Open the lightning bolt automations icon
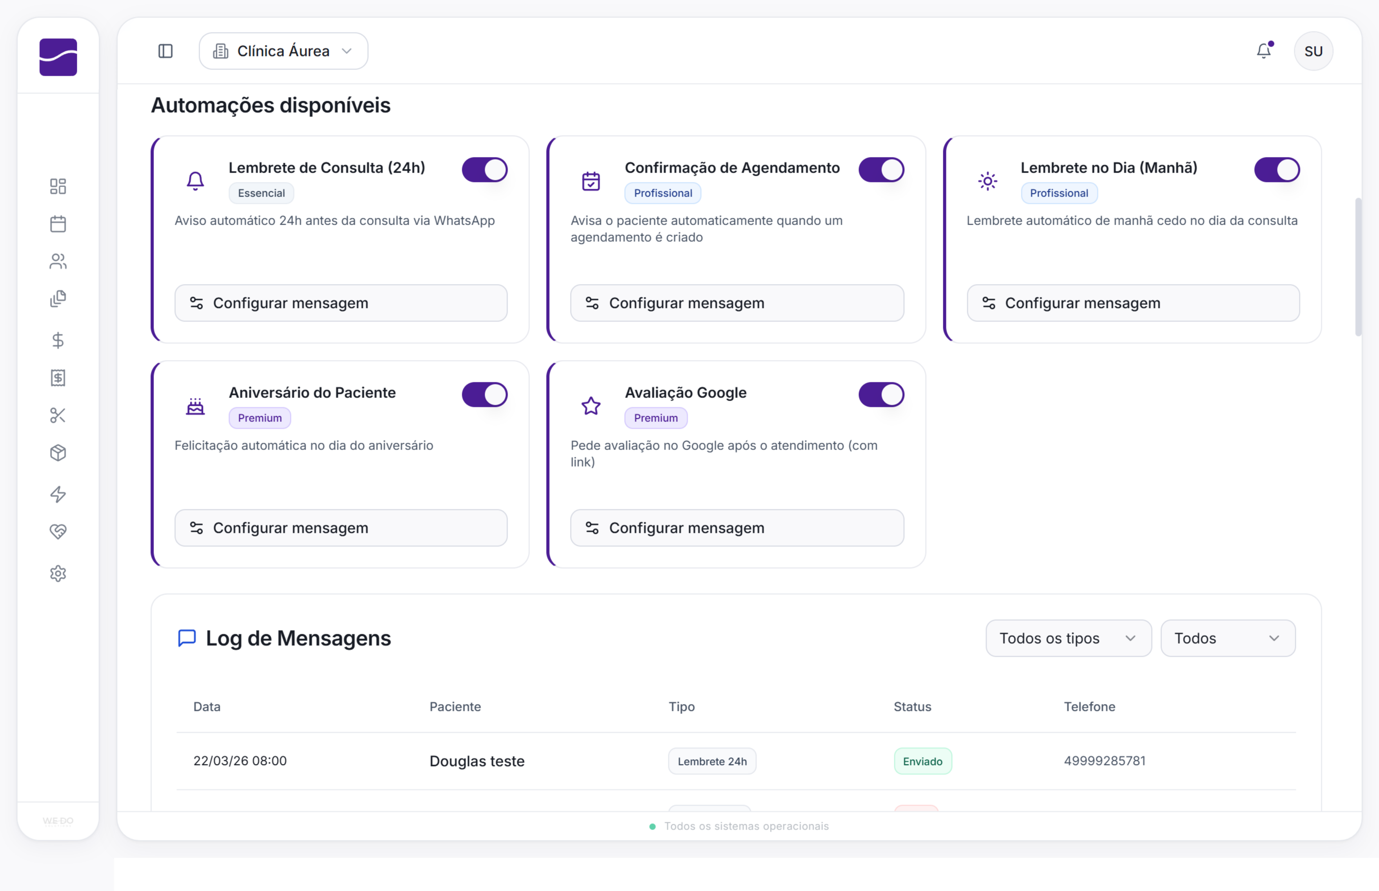The image size is (1379, 891). (58, 494)
